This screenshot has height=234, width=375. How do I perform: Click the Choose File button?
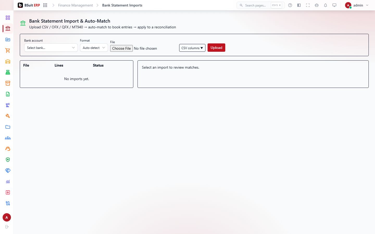(121, 48)
